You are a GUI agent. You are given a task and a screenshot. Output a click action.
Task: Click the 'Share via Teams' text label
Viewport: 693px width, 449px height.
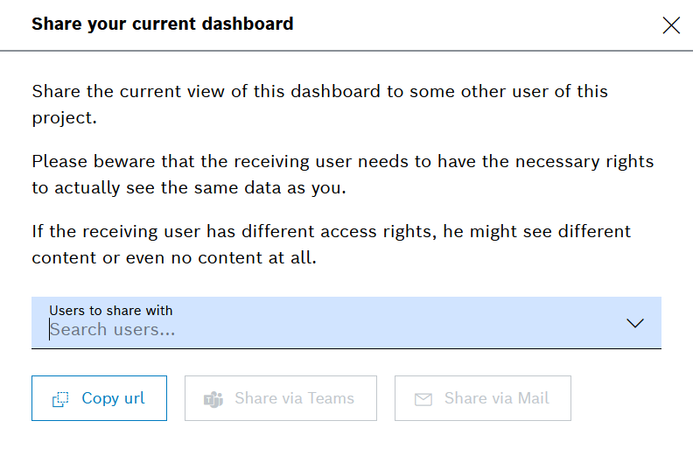tap(294, 398)
